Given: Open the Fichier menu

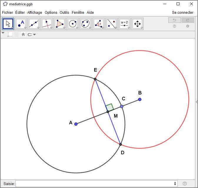Looking at the screenshot, I should [x=7, y=13].
